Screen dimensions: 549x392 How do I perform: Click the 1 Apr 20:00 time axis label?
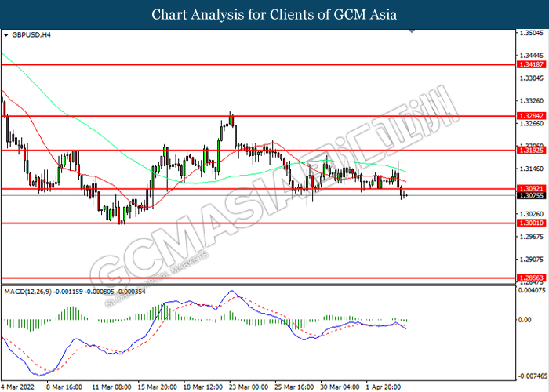click(384, 387)
